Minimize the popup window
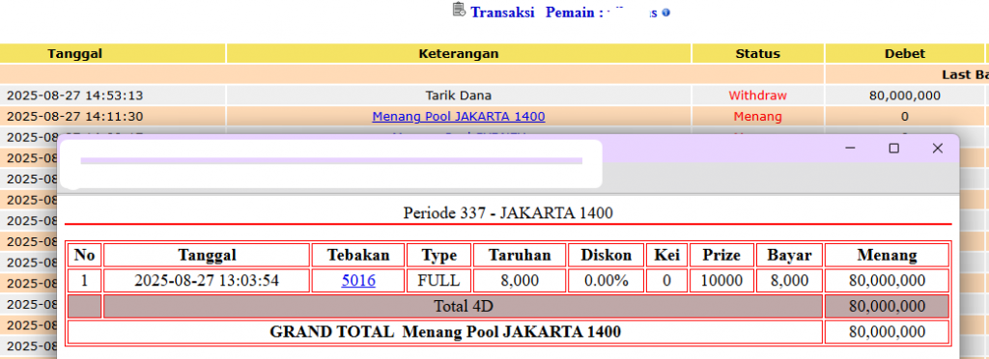The image size is (989, 359). coord(850,148)
